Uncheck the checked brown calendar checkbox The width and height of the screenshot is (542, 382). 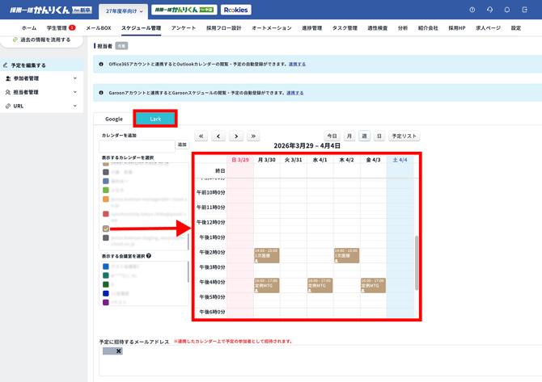pos(106,229)
